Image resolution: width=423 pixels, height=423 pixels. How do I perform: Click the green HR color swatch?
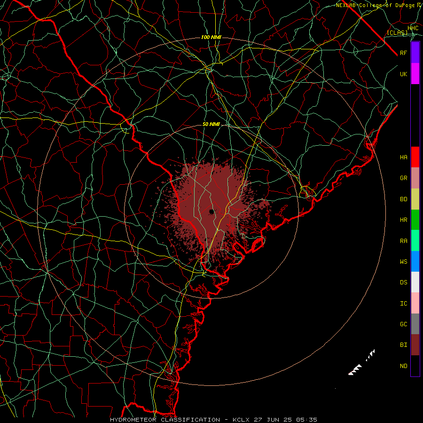coord(415,220)
